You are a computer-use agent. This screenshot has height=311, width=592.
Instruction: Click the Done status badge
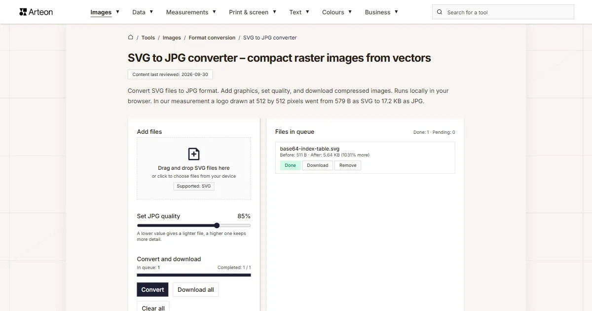click(x=291, y=165)
